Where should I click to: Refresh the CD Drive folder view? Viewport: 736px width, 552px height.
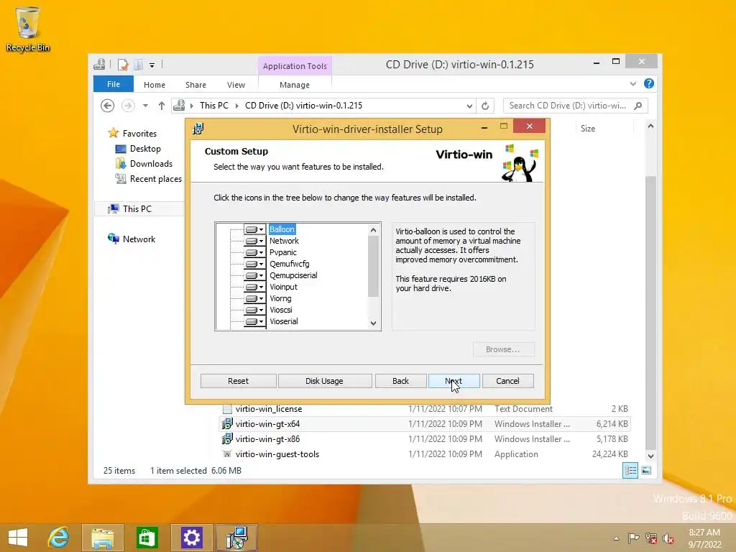point(485,106)
